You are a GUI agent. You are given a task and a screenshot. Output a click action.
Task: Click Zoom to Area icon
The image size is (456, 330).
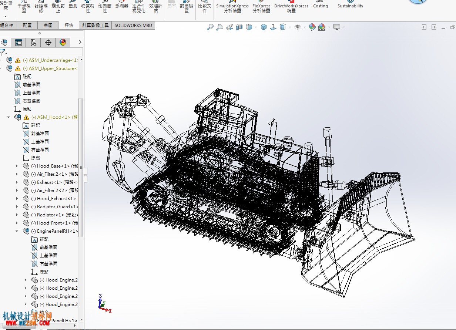220,27
